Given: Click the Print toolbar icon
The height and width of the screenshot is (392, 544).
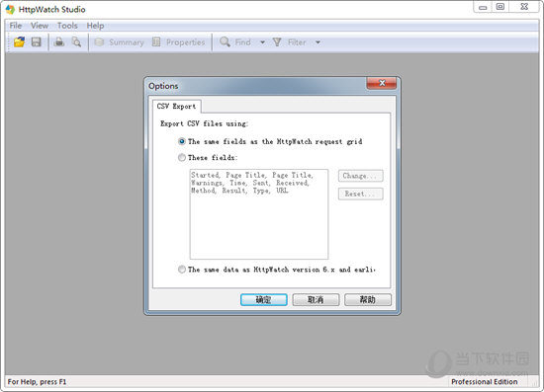Looking at the screenshot, I should [x=59, y=42].
